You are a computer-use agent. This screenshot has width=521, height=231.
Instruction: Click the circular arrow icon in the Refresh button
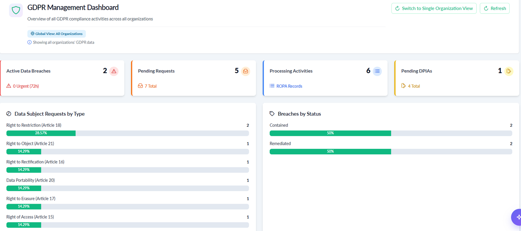tap(486, 8)
